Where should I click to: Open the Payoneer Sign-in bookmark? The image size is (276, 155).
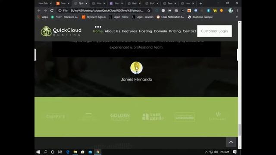click(94, 17)
